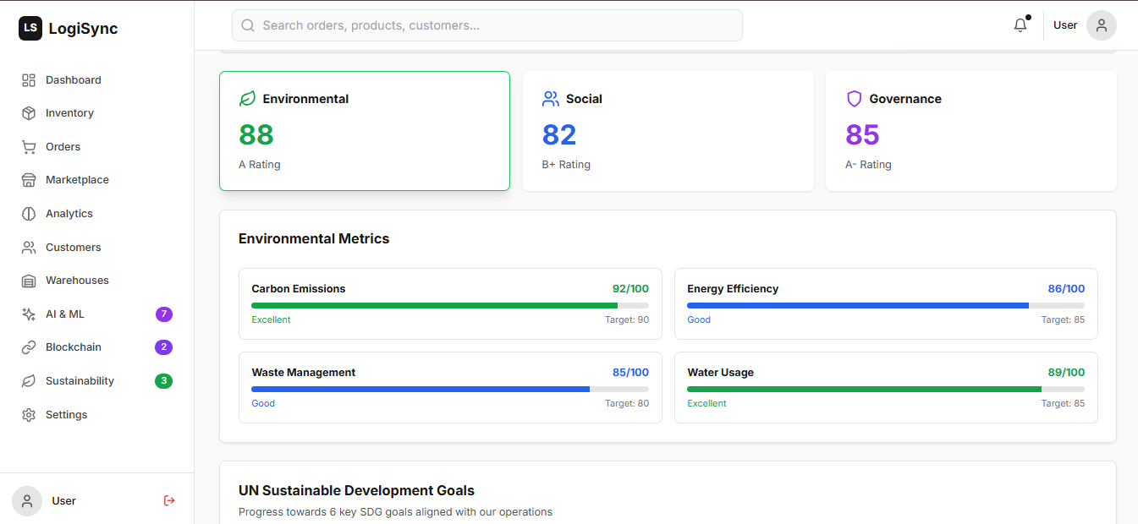Click the Excellent status under Carbon Emissions

coord(271,320)
